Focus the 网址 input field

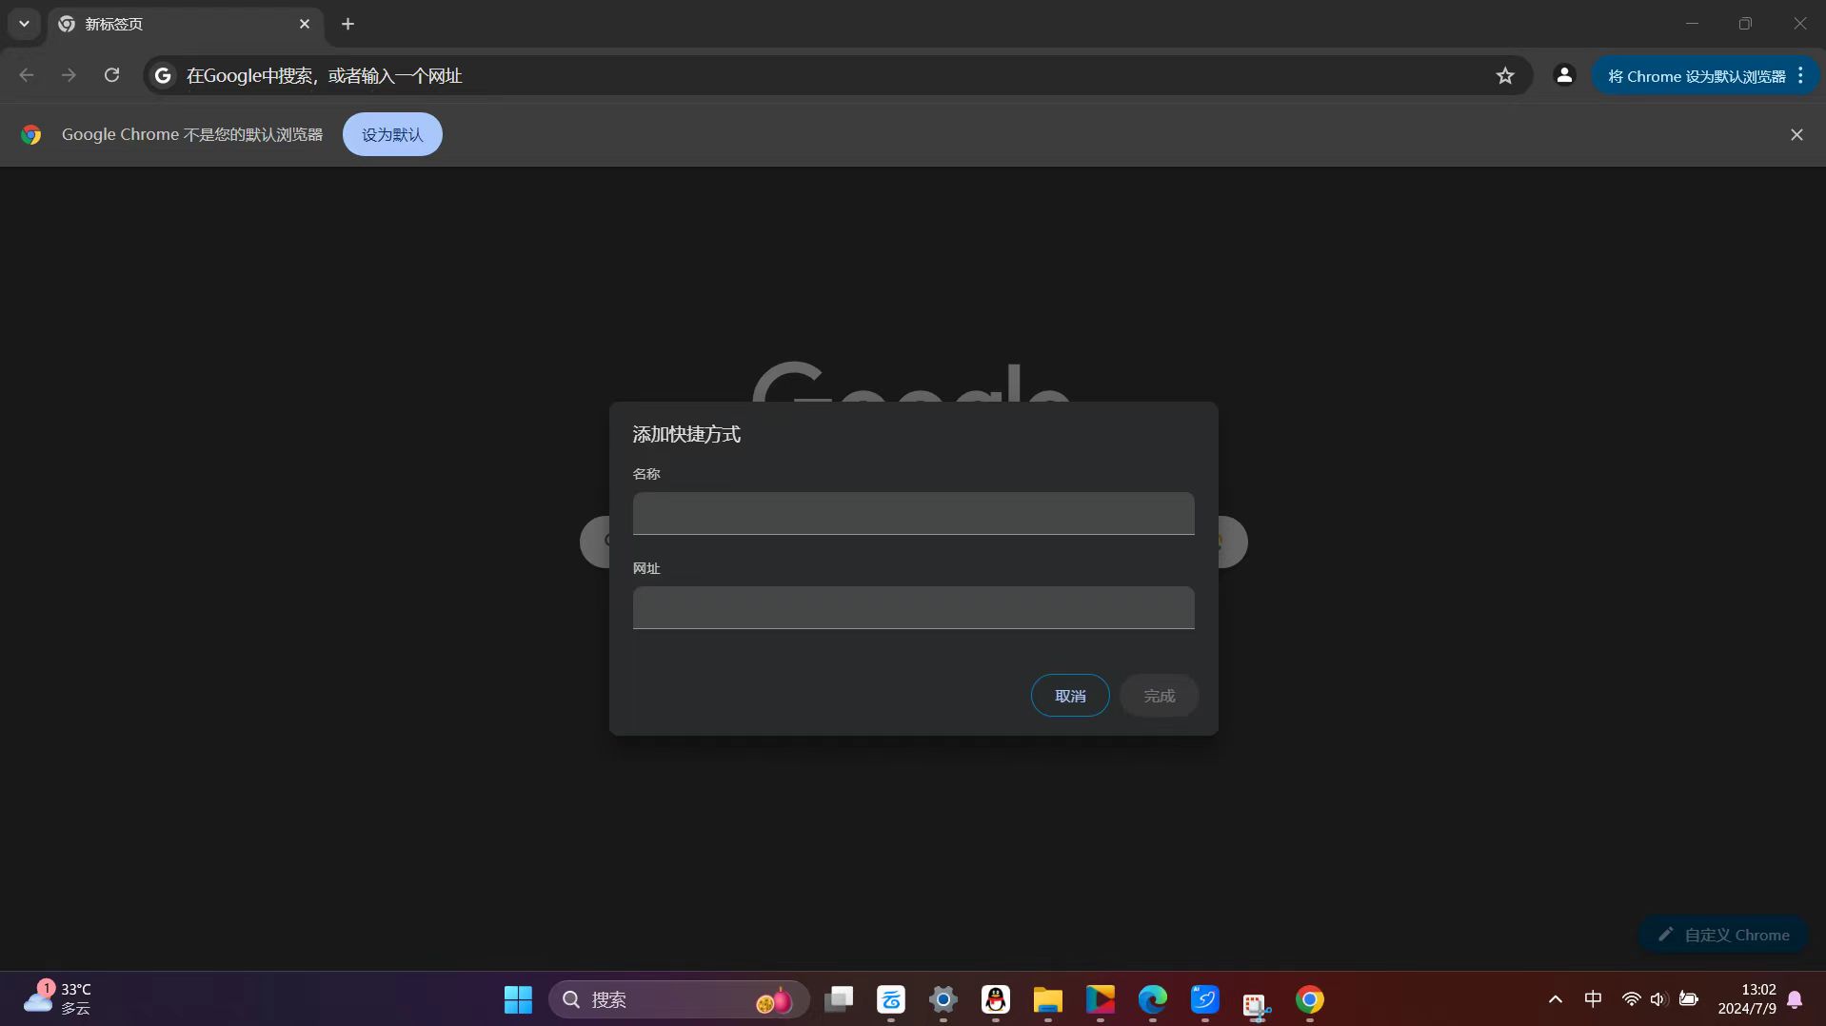coord(912,607)
